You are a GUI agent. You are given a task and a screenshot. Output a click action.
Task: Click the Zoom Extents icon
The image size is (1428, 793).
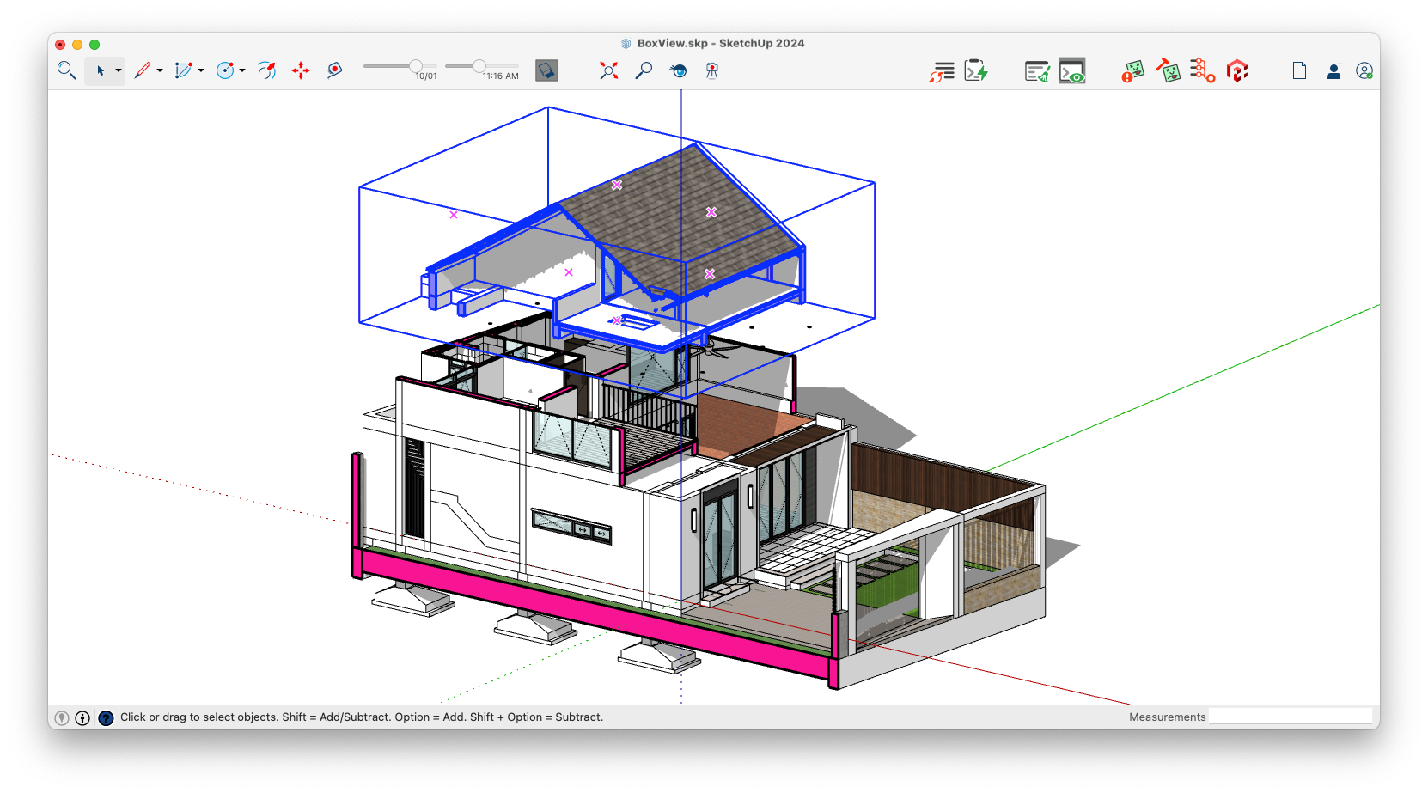click(608, 70)
